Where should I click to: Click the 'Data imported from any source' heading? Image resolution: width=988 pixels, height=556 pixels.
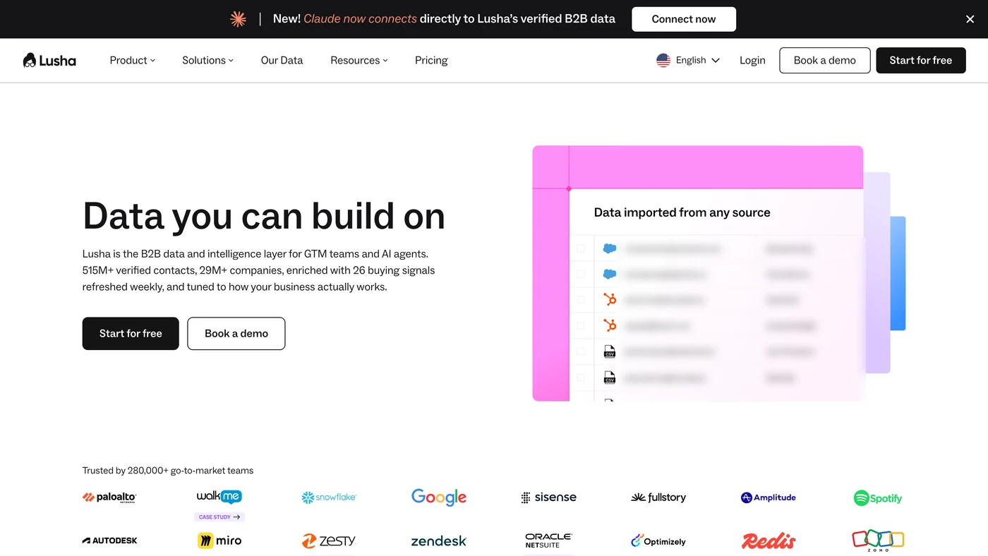click(682, 212)
